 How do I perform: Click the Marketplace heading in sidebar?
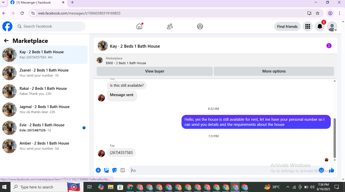[30, 41]
